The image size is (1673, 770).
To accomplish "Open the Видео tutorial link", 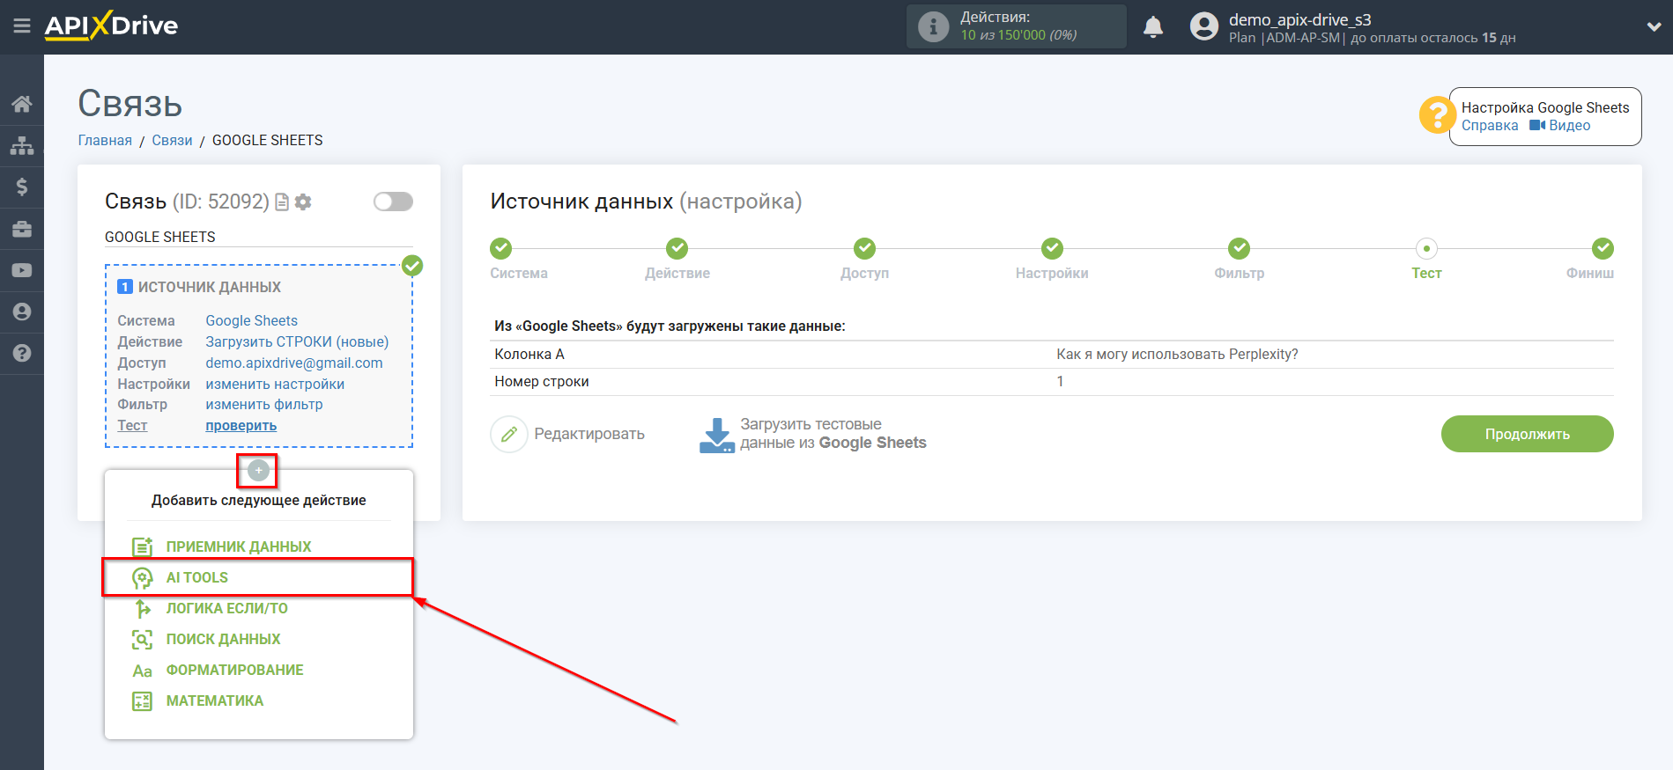I will (1560, 126).
